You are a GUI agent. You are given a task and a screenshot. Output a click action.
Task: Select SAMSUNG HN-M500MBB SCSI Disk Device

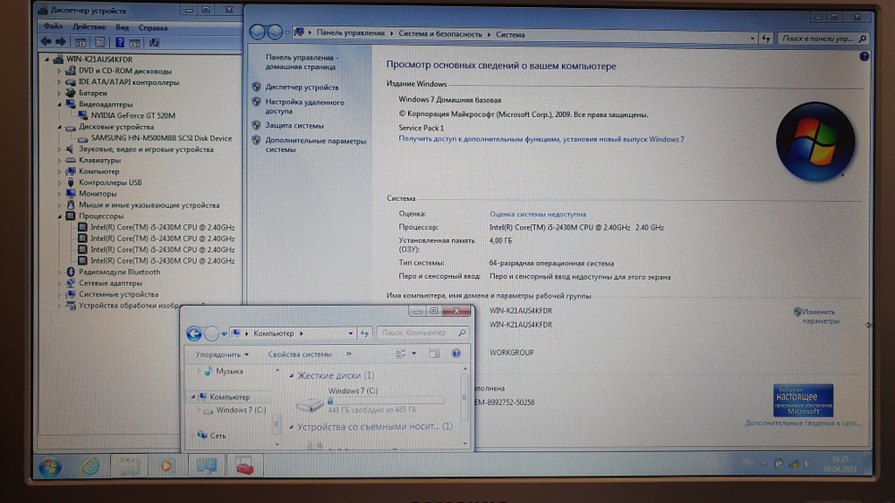161,138
